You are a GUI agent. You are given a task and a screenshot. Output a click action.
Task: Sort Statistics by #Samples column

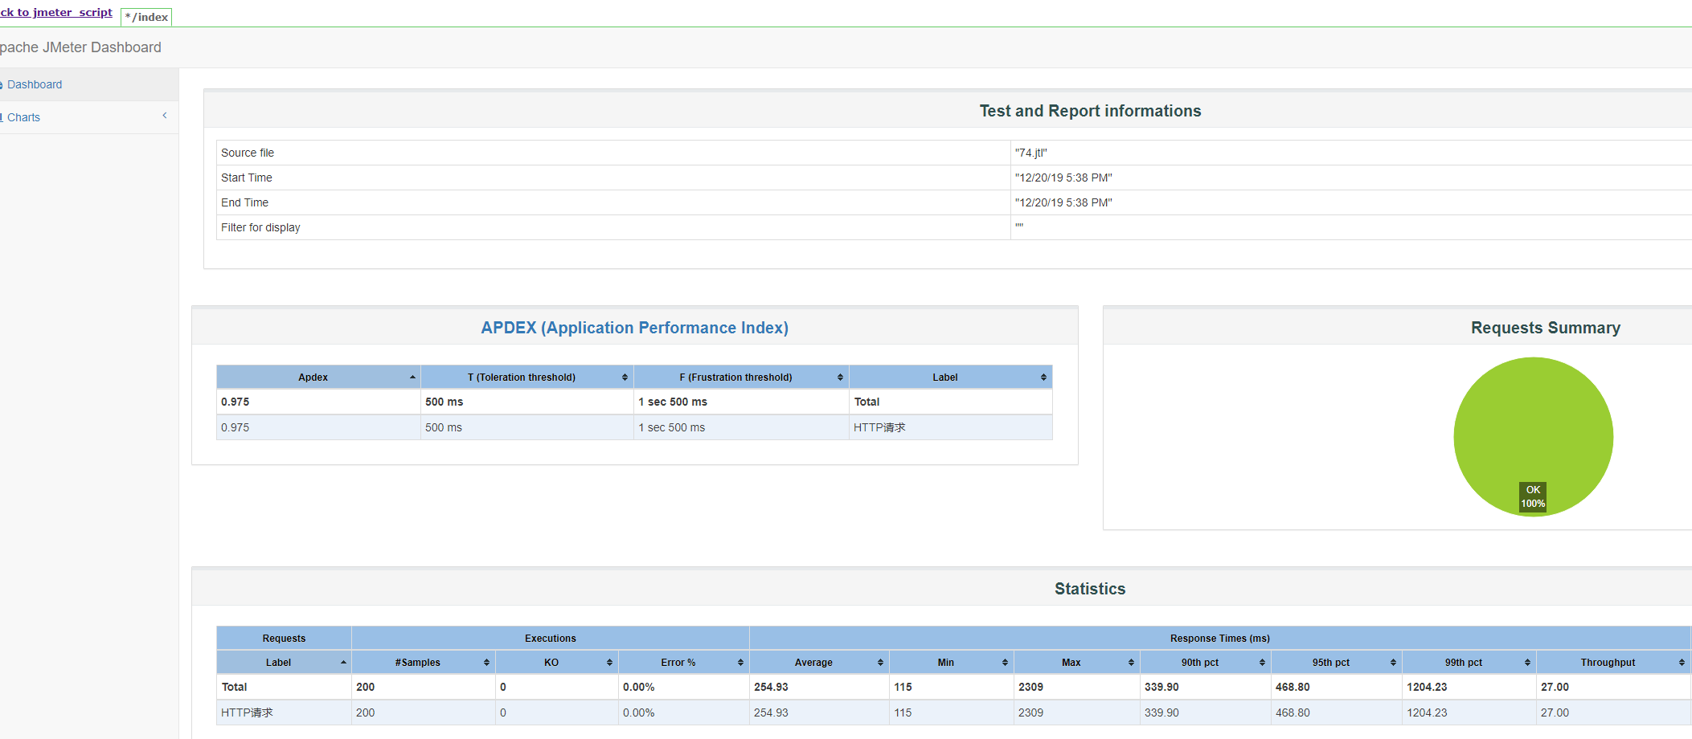point(424,662)
